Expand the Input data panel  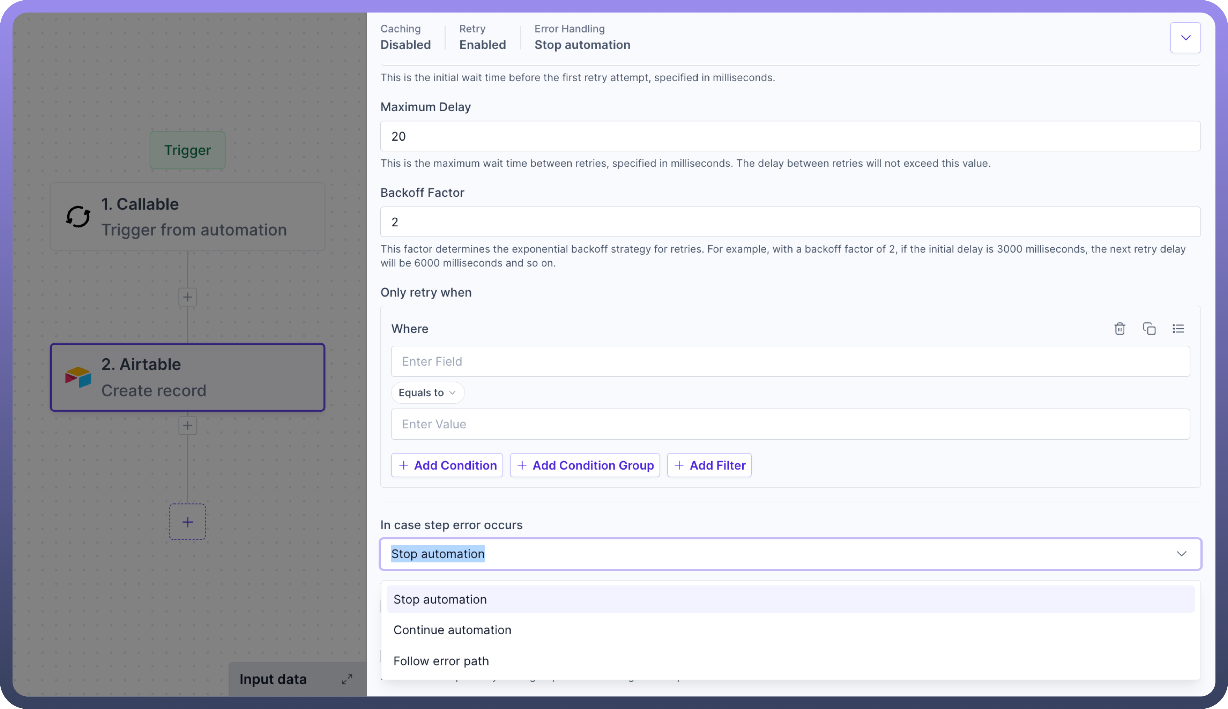[x=347, y=679]
